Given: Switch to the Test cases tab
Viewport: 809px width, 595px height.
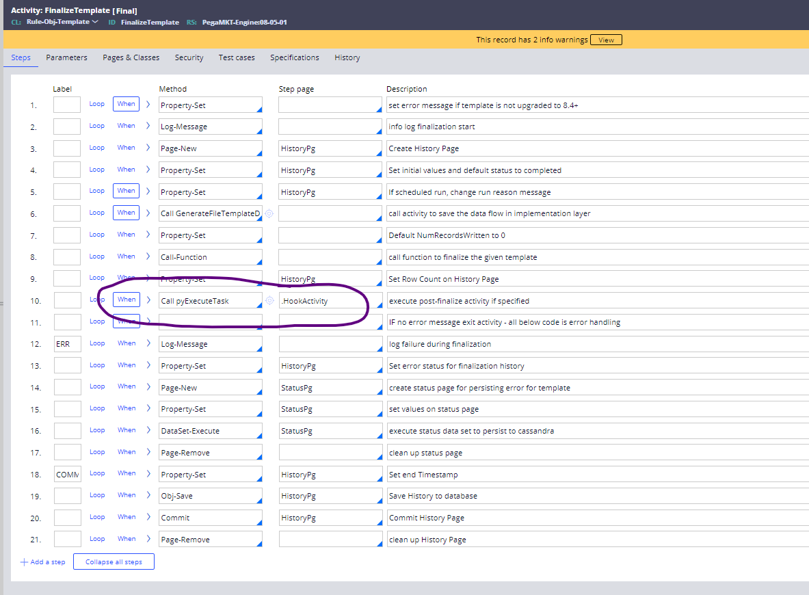Looking at the screenshot, I should tap(237, 57).
